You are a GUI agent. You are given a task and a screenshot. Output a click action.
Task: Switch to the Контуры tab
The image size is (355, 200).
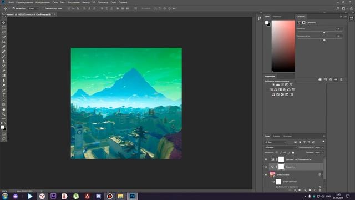pos(287,136)
